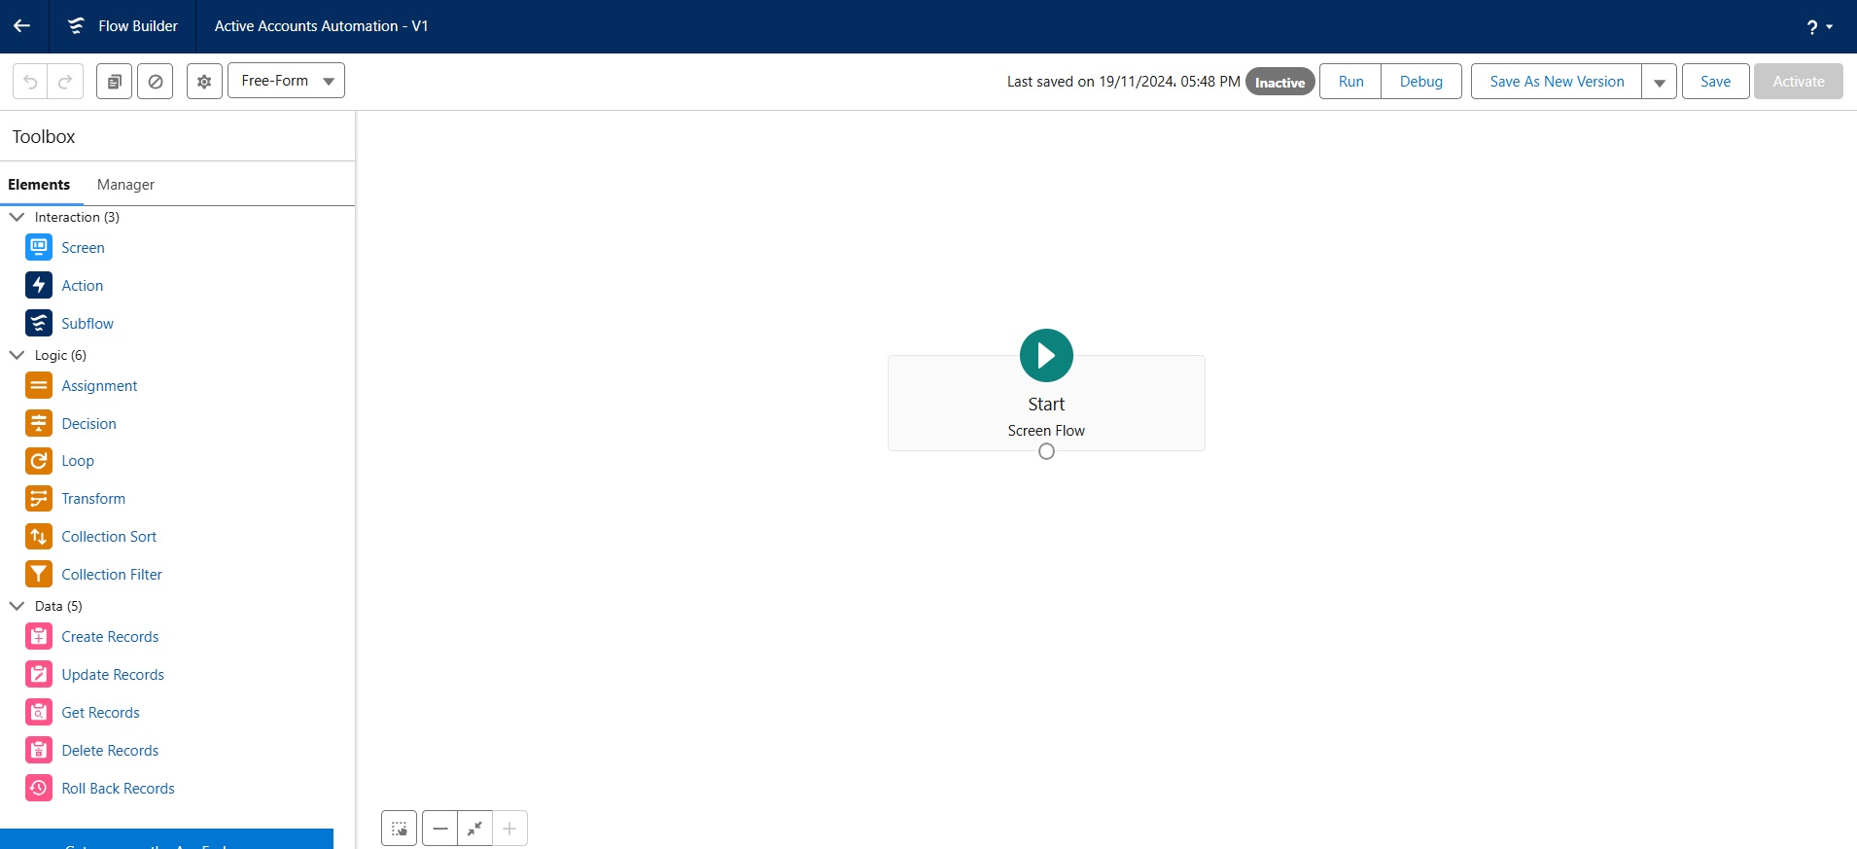1857x849 pixels.
Task: Select the Loop element icon
Action: pyautogui.click(x=39, y=461)
